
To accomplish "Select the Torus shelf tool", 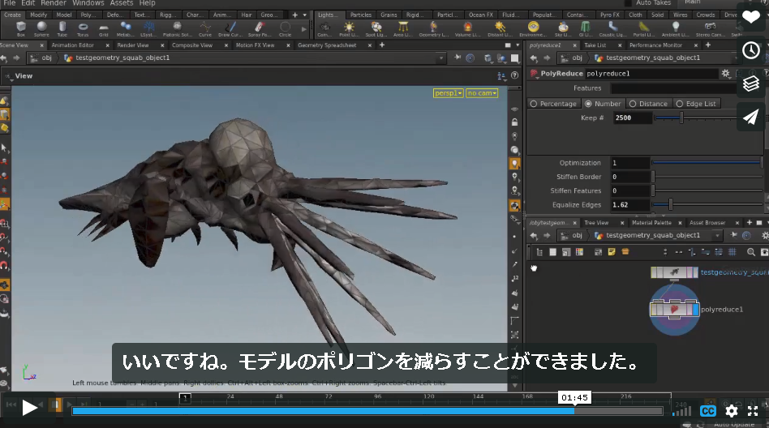I will click(83, 28).
